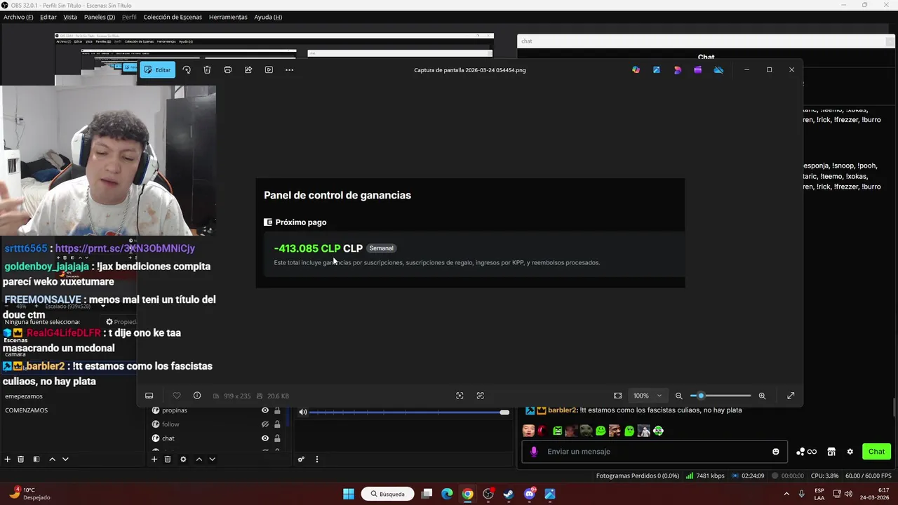Show file info in Photos bottom bar

point(197,396)
